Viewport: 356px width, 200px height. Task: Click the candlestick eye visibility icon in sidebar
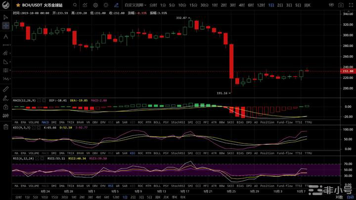pyautogui.click(x=5, y=116)
